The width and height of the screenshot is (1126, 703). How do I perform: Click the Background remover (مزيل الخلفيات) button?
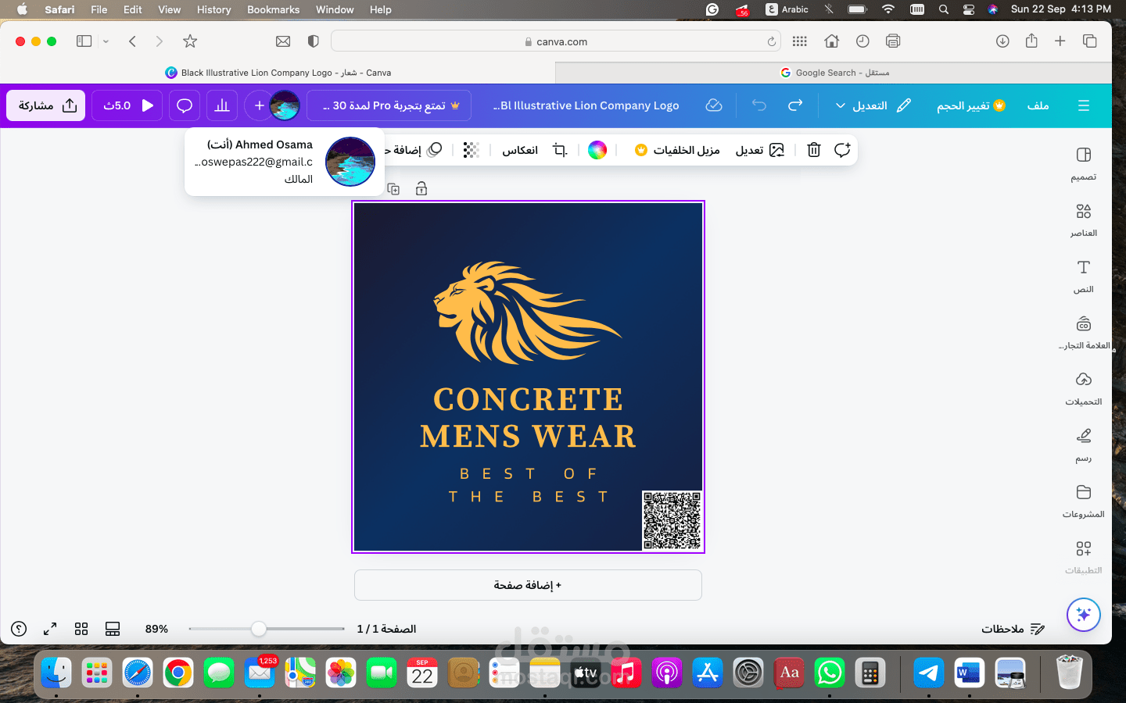677,150
